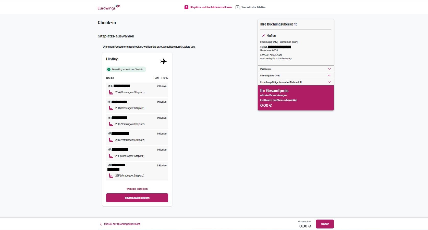Open inkl. Steuern, Gebühren und Zuschläge link
428x230 pixels.
pyautogui.click(x=278, y=100)
